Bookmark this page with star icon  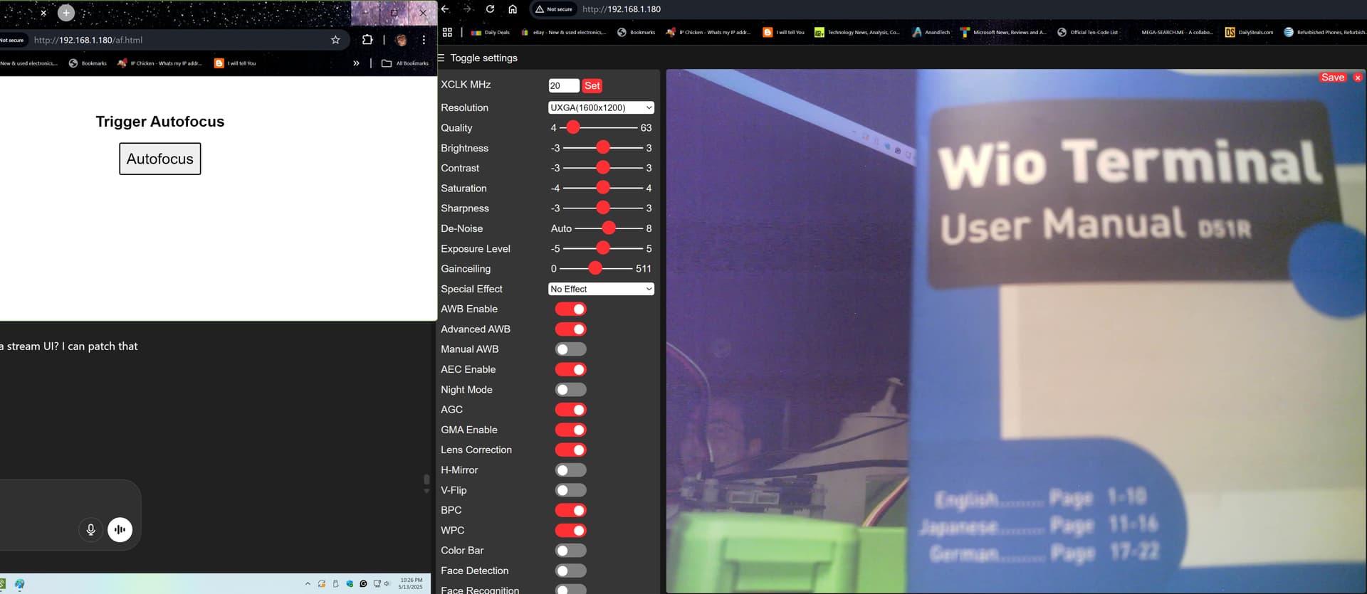point(335,40)
